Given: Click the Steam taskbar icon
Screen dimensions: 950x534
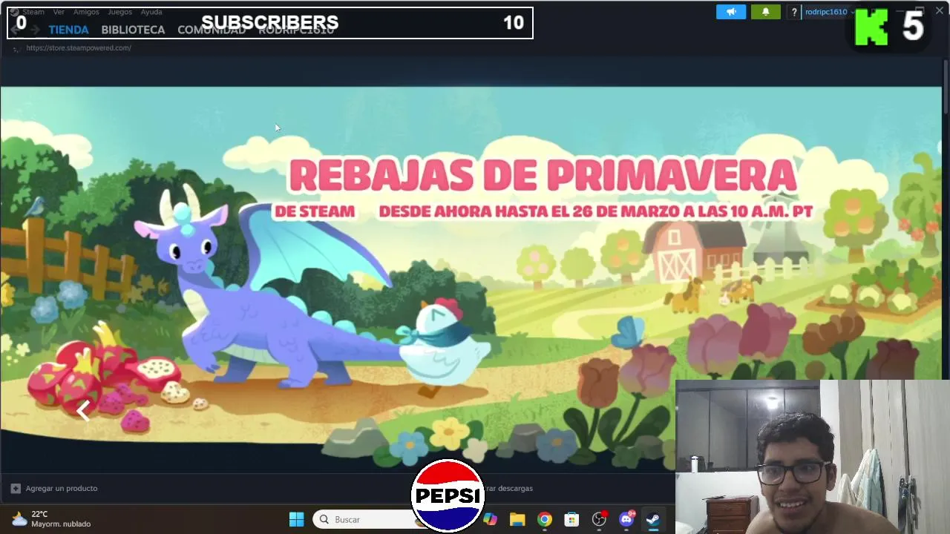Looking at the screenshot, I should click(653, 519).
